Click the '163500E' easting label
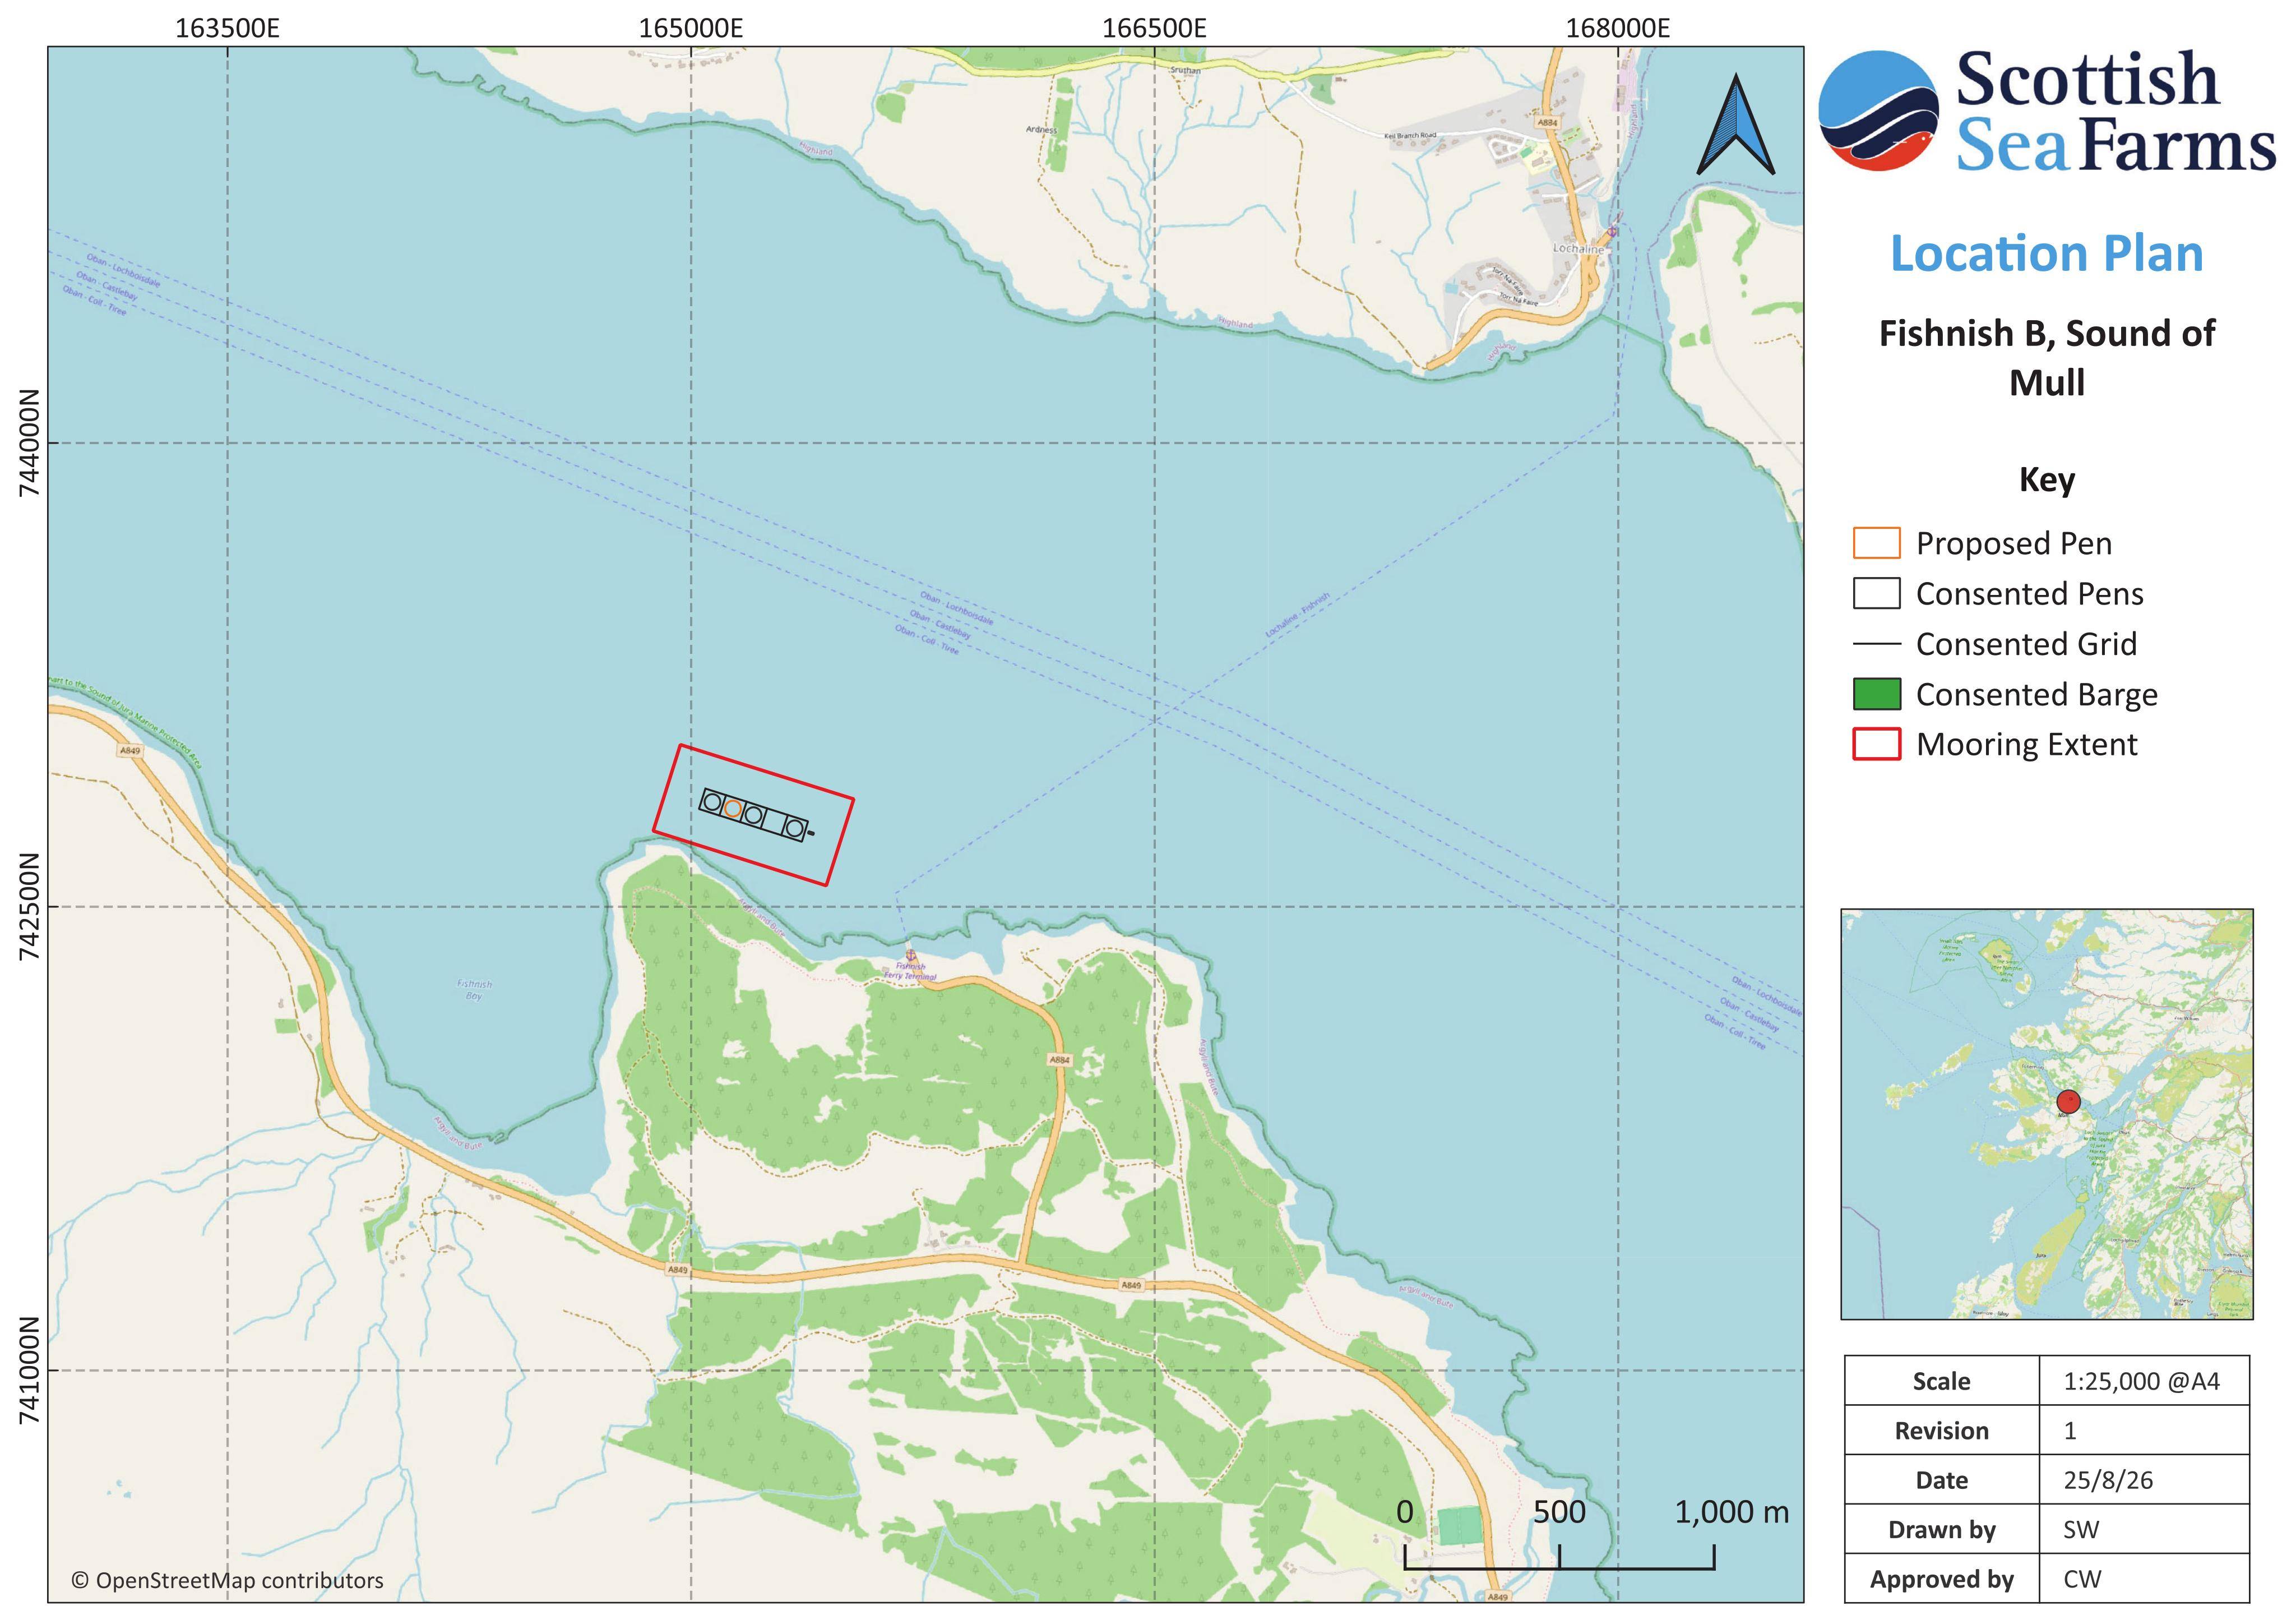This screenshot has height=1624, width=2296. pyautogui.click(x=227, y=28)
